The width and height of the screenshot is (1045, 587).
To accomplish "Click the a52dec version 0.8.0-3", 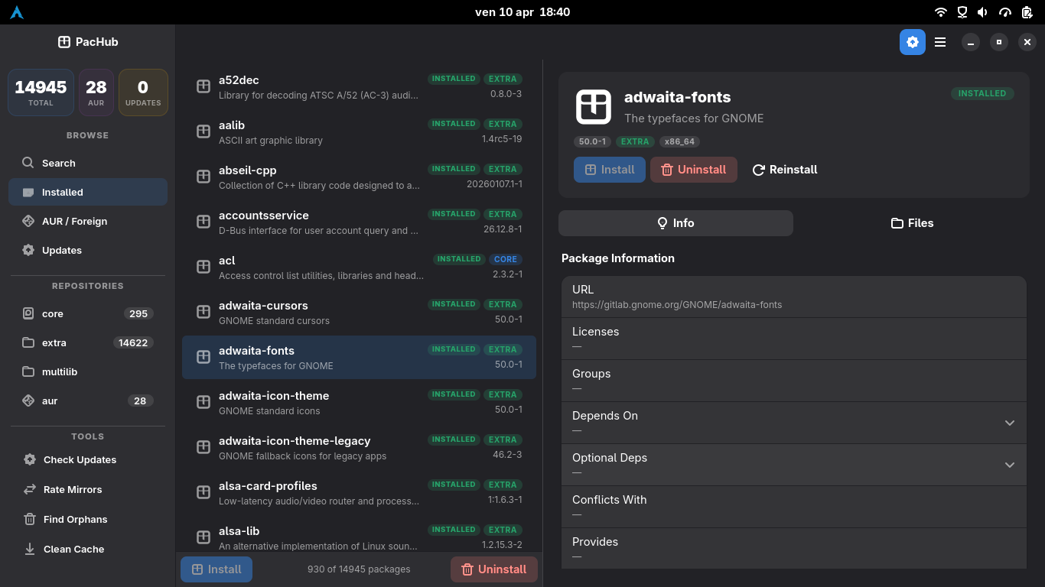I will [506, 94].
